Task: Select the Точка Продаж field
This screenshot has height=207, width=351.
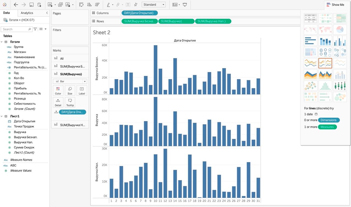Action: point(24,127)
